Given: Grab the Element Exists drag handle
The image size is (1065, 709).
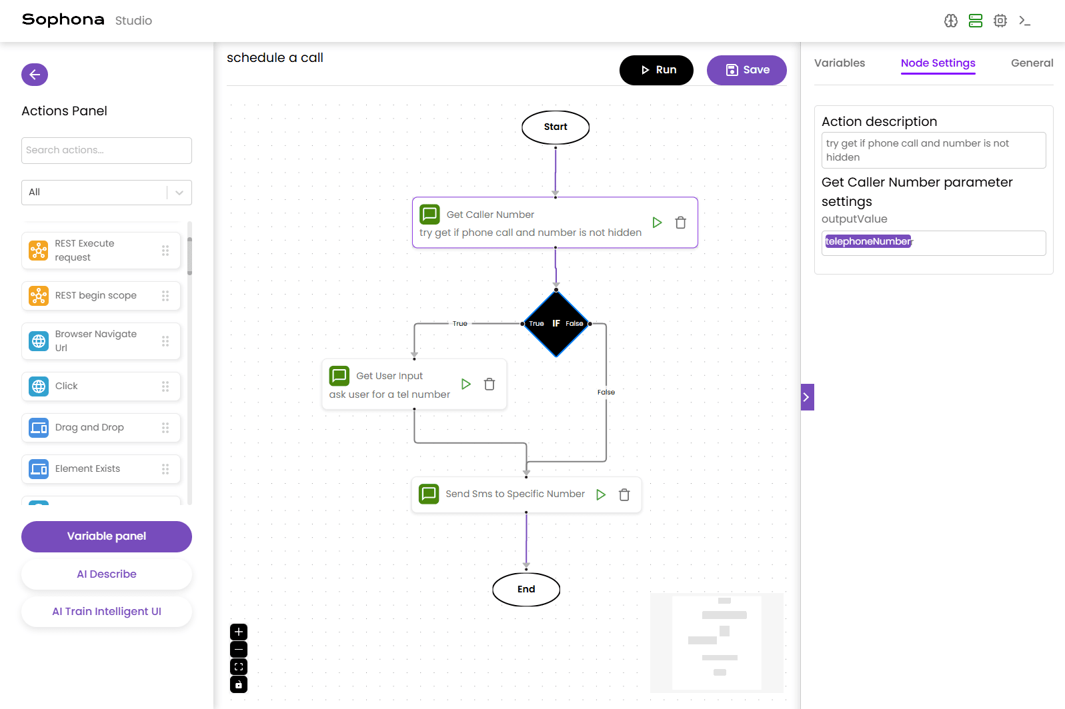Looking at the screenshot, I should (165, 469).
